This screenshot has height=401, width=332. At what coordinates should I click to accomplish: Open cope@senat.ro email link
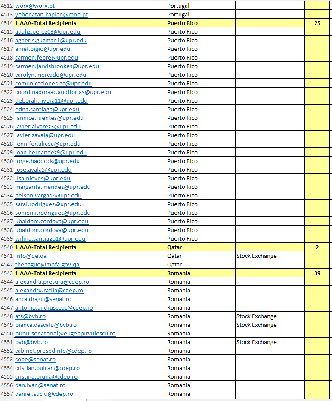(35, 360)
